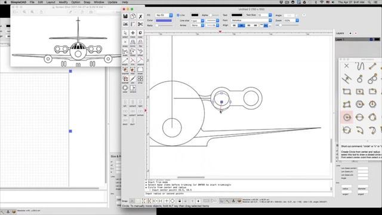Click the black Line color swatch

(x=195, y=15)
